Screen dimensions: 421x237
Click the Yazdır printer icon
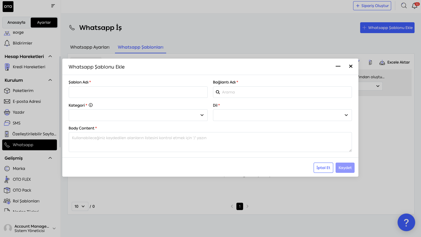click(7, 112)
